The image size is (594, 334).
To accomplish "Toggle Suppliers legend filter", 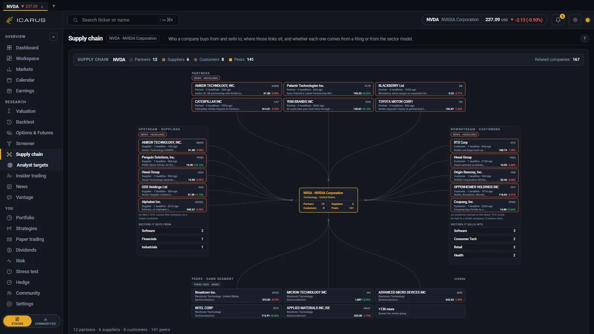I will [176, 59].
